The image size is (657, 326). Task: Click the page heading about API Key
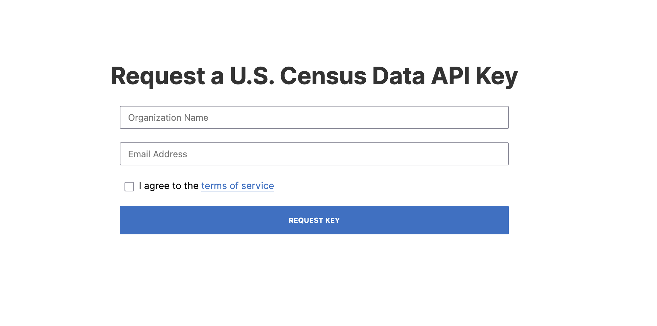314,76
